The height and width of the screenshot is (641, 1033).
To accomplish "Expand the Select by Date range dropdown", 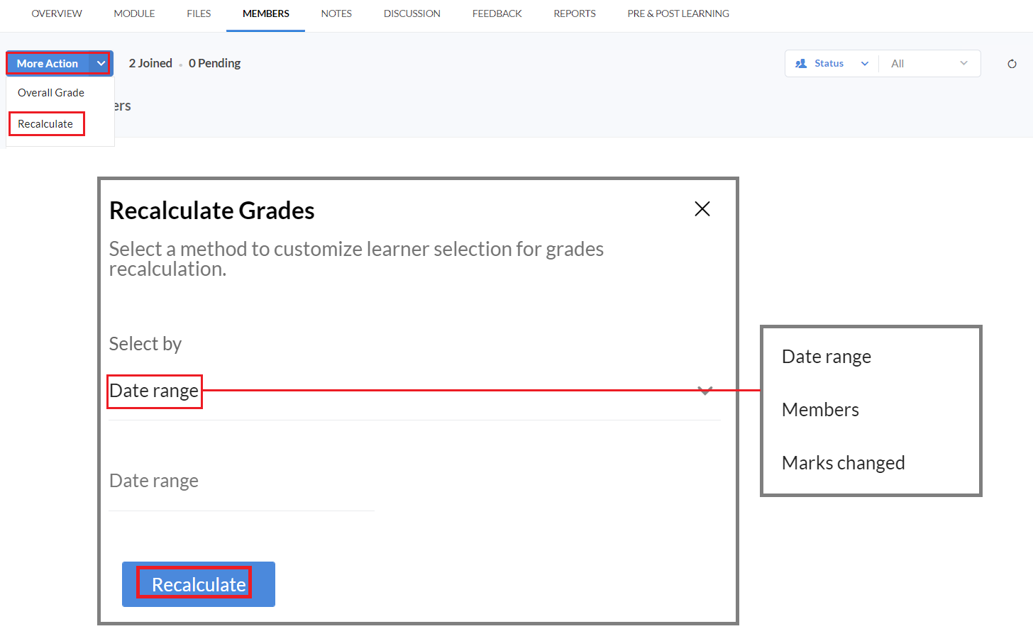I will tap(705, 391).
